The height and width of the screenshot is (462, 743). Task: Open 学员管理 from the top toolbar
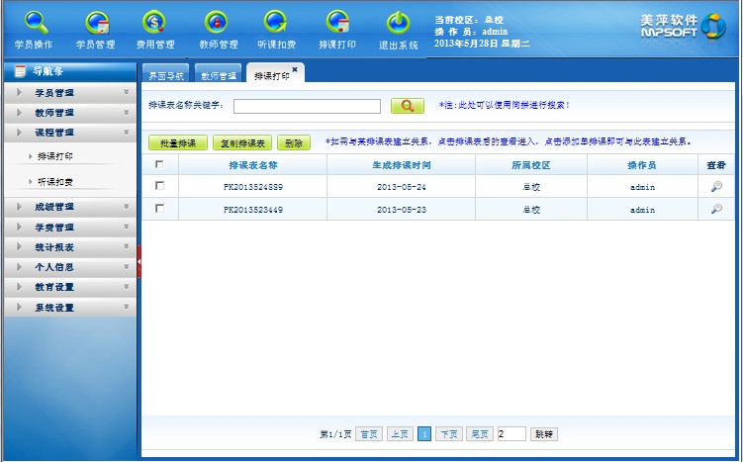pos(96,23)
